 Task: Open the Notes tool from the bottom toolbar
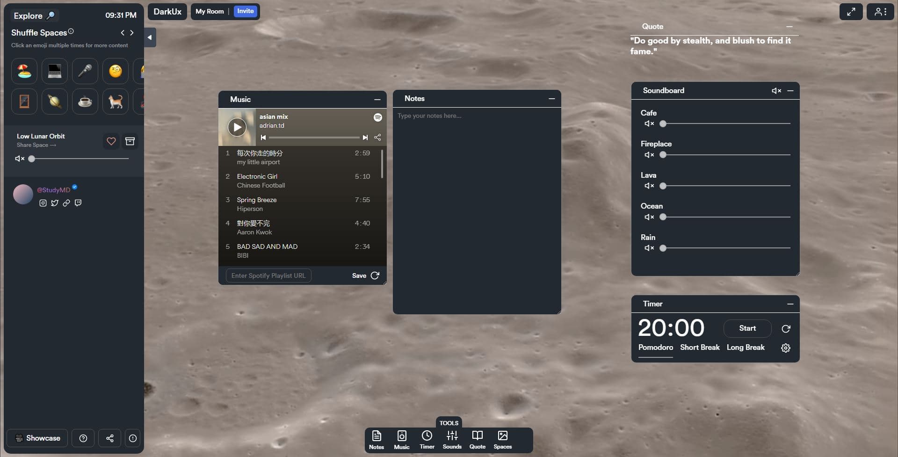(x=377, y=439)
